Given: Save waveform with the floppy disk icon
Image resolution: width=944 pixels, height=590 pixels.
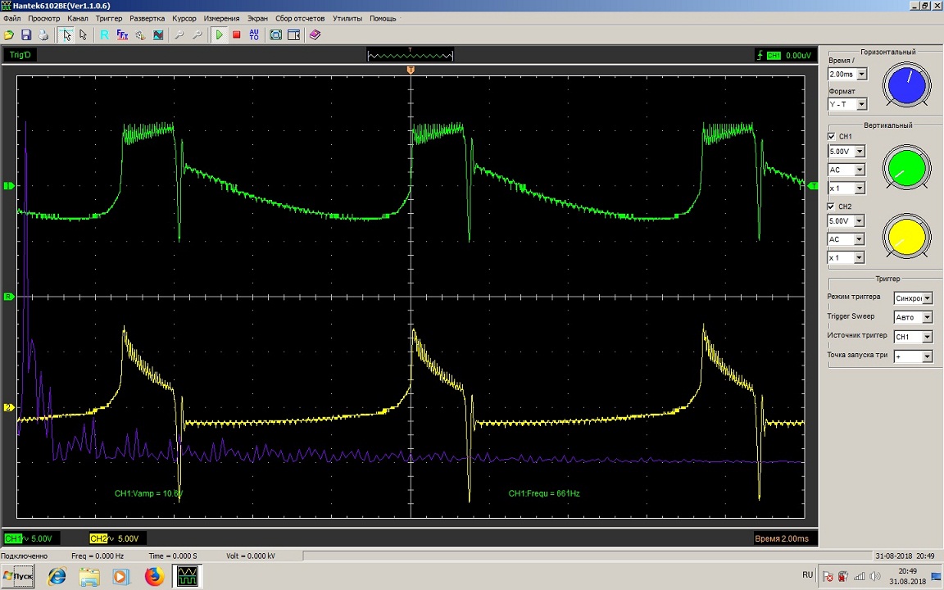Looking at the screenshot, I should click(x=26, y=35).
